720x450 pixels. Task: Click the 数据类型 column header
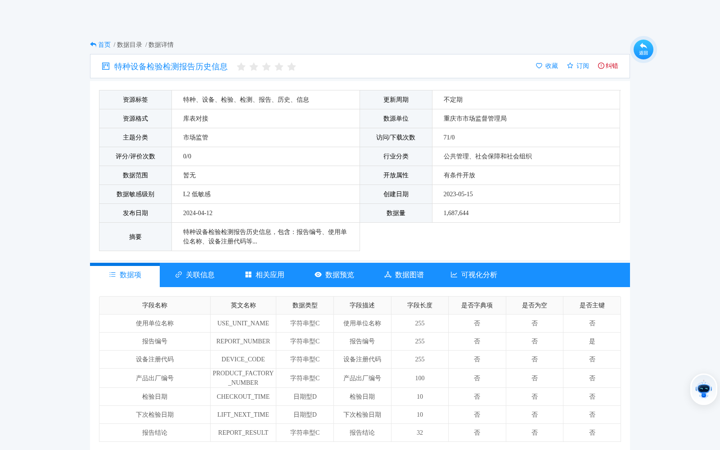pyautogui.click(x=305, y=306)
